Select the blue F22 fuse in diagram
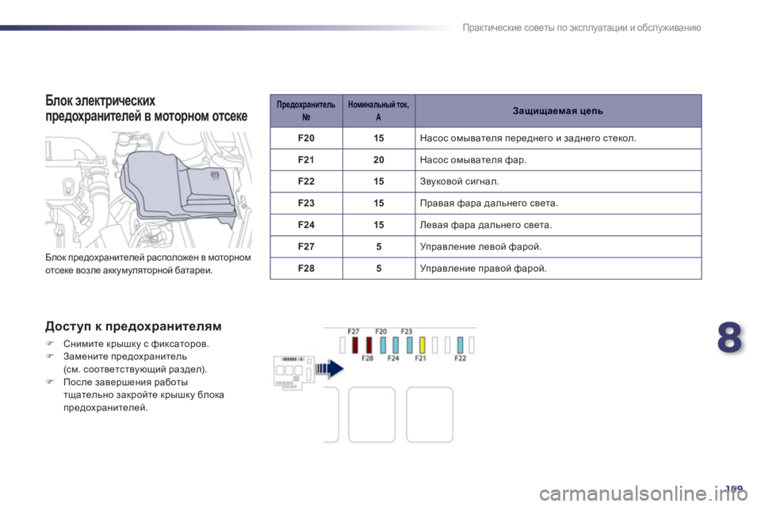Viewport: 761px width, 507px height. pyautogui.click(x=460, y=345)
